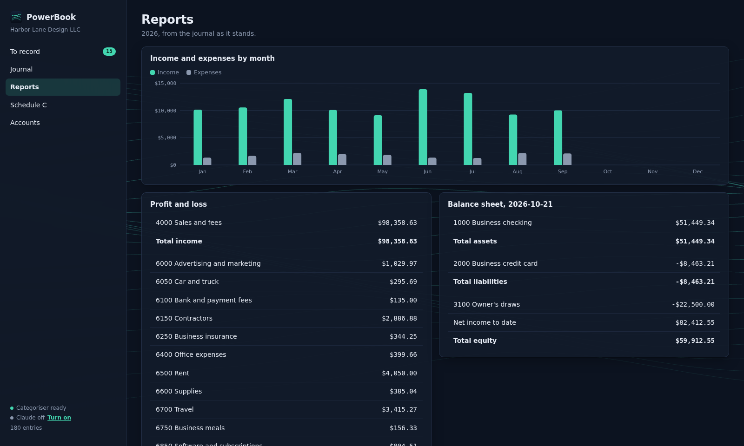744x446 pixels.
Task: Click the $15,000 axis label
Action: [166, 84]
